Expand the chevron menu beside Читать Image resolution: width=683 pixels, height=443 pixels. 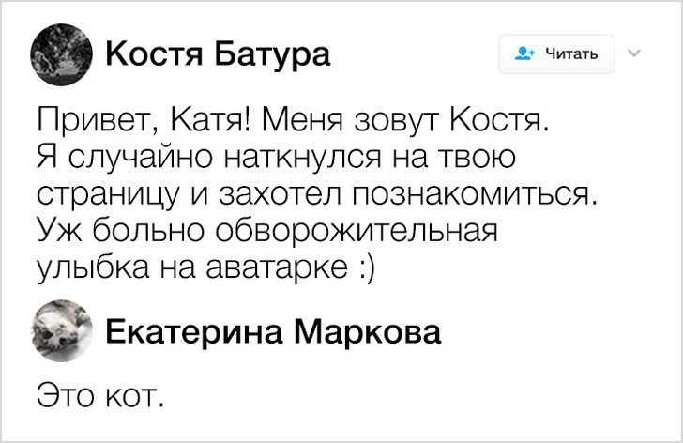click(634, 53)
